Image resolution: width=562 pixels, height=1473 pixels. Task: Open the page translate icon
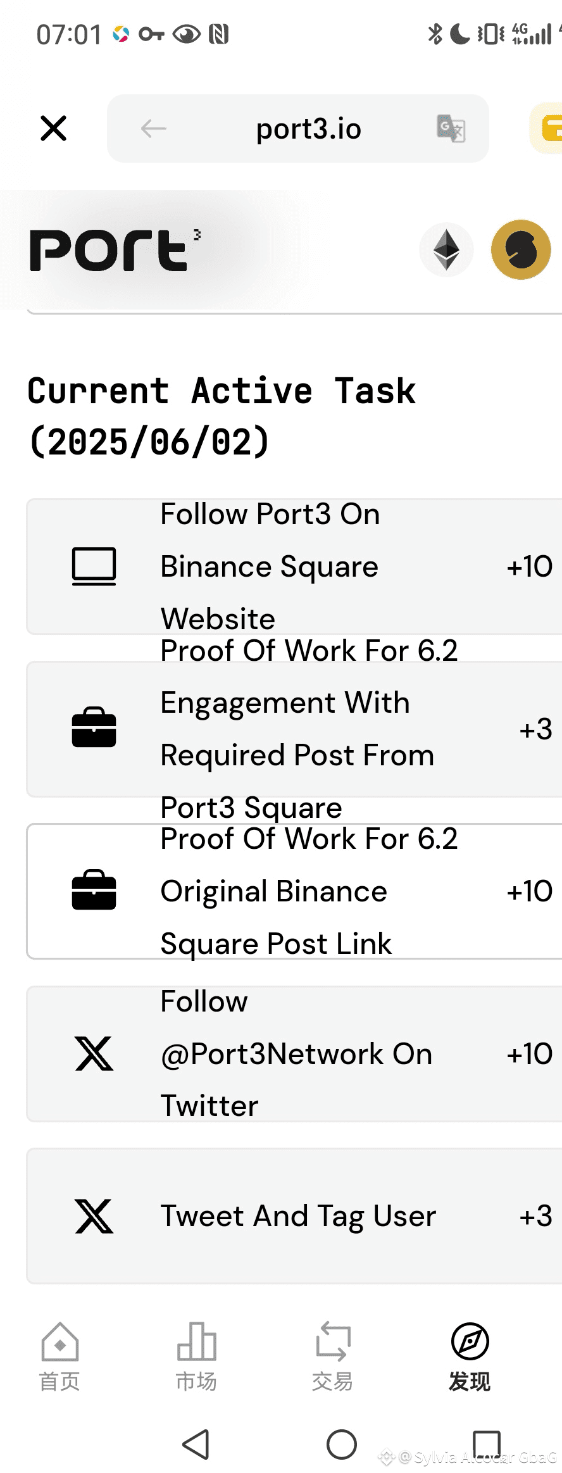451,128
